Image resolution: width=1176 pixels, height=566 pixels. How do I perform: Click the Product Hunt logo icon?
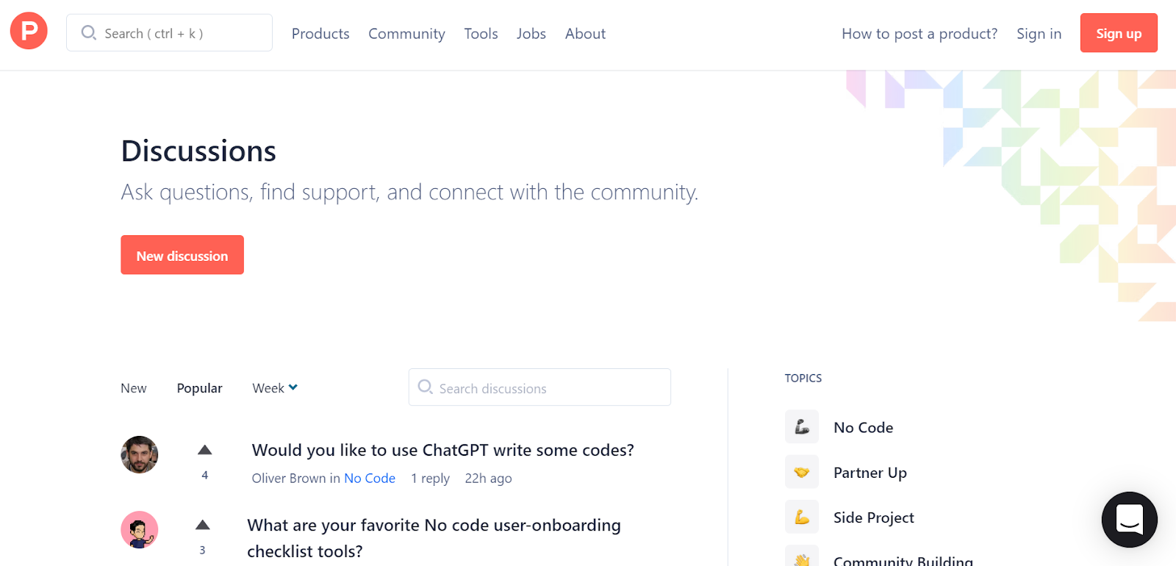[x=29, y=31]
